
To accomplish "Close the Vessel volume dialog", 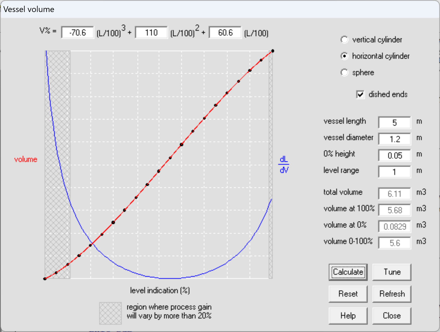I will click(x=392, y=316).
